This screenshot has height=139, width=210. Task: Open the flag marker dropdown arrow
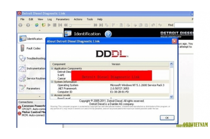pos(117,25)
